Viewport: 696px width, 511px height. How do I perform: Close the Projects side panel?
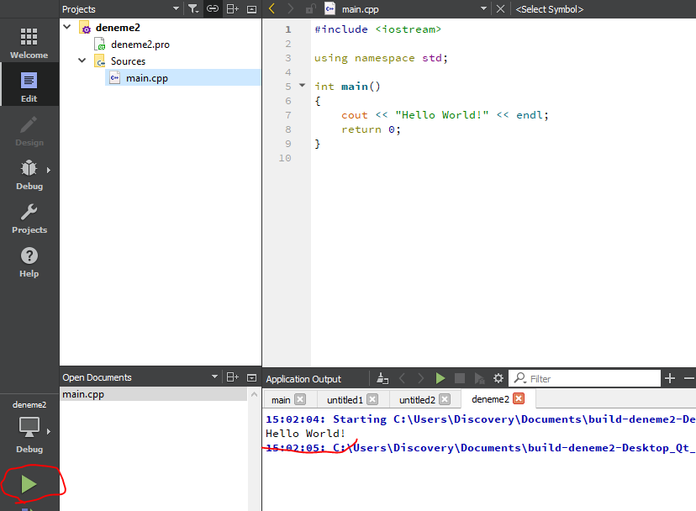tap(251, 9)
